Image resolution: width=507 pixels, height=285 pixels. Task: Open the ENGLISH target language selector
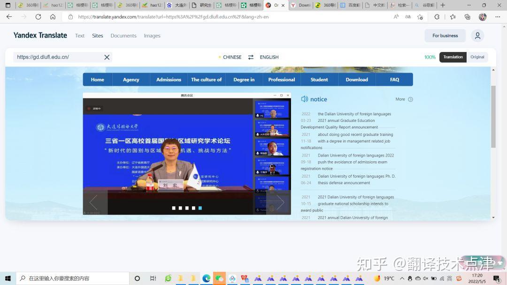tap(269, 57)
